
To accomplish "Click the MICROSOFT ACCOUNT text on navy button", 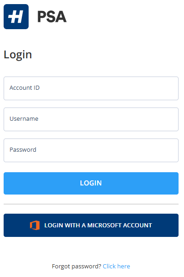I will [x=119, y=225].
